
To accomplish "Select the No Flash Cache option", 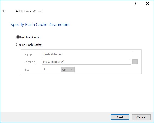I will point(28,37).
